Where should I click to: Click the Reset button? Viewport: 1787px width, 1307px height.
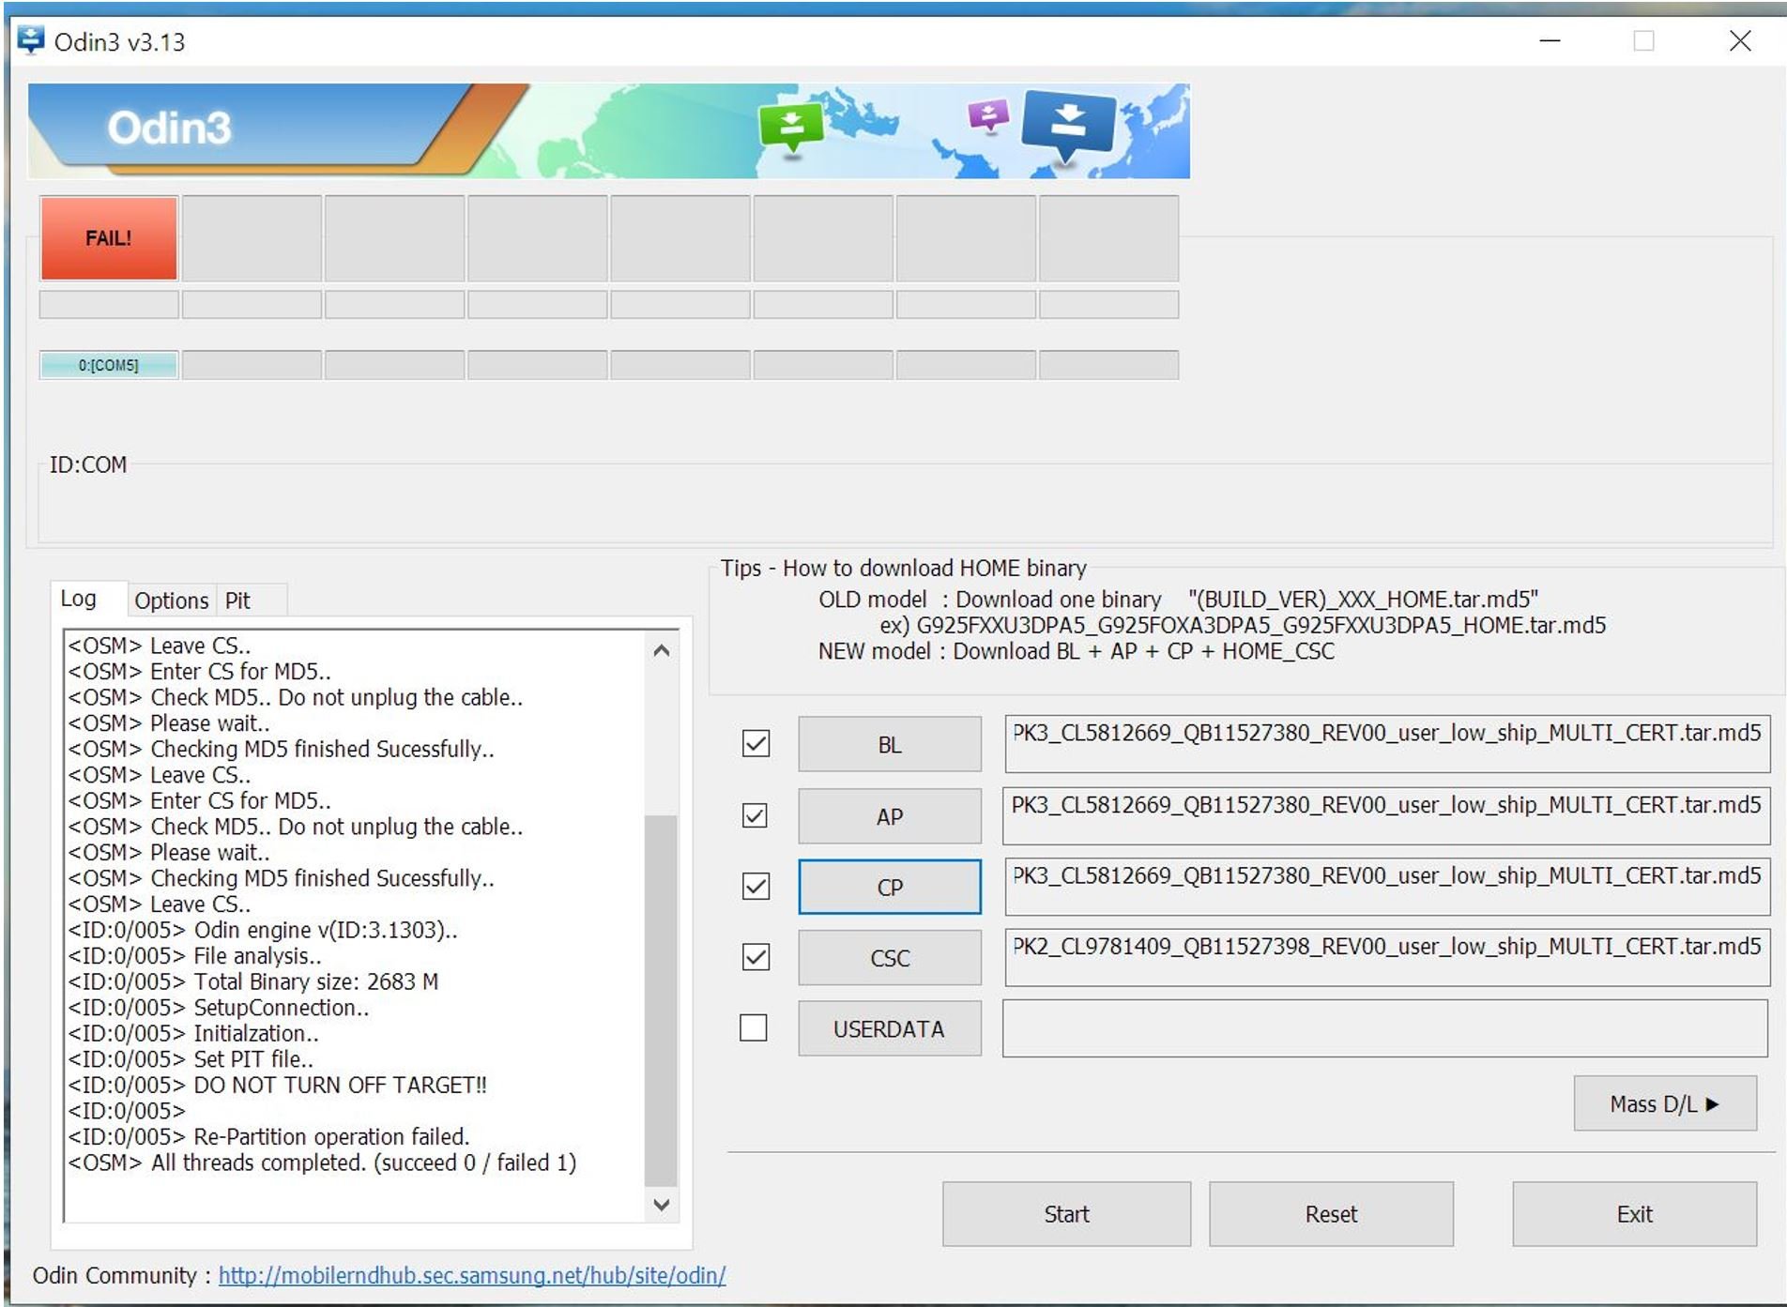(x=1332, y=1214)
